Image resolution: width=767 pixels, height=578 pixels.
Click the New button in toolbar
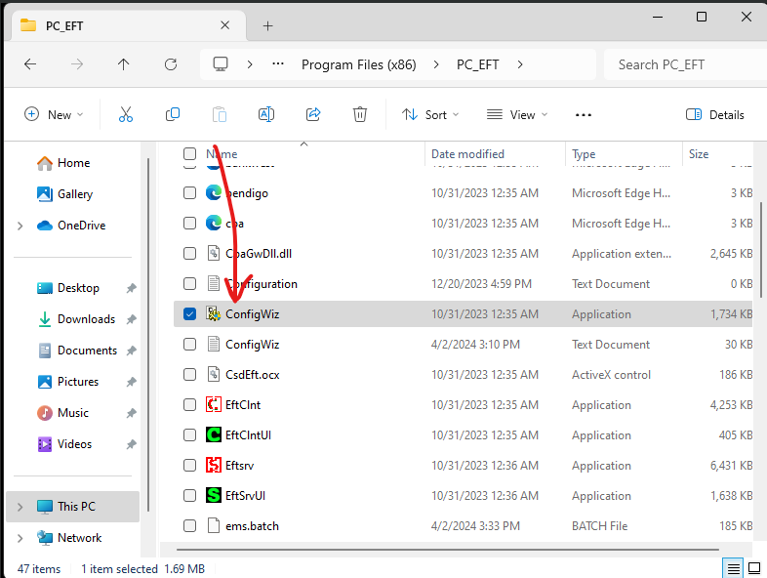[54, 114]
